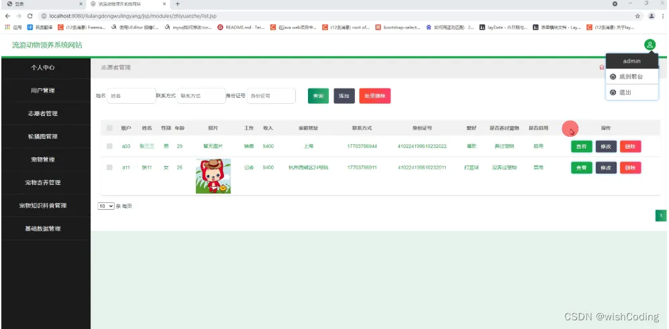Image resolution: width=669 pixels, height=329 pixels.
Task: Click the browser forward arrow
Action: [x=18, y=16]
